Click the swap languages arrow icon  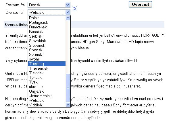[74, 9]
